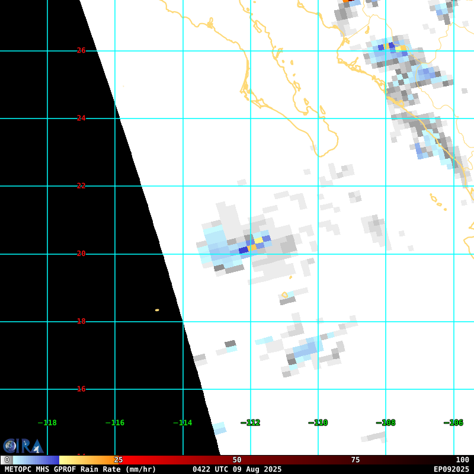The image size is (474, 474).
Task: Click the 26 latitude label
Action: (x=81, y=51)
